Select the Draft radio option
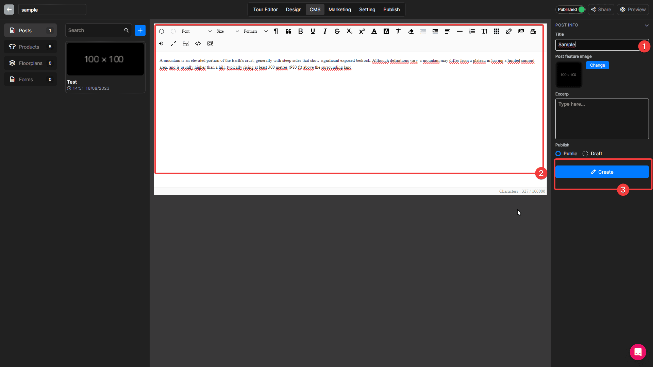Image resolution: width=653 pixels, height=367 pixels. click(585, 154)
